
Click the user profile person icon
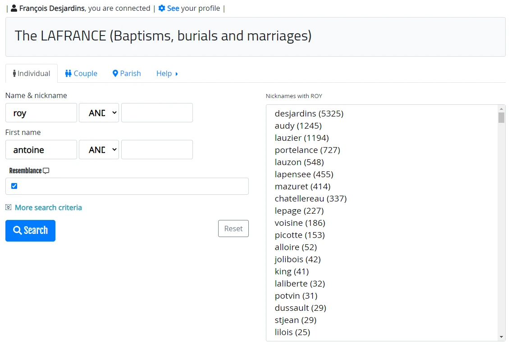(x=14, y=8)
